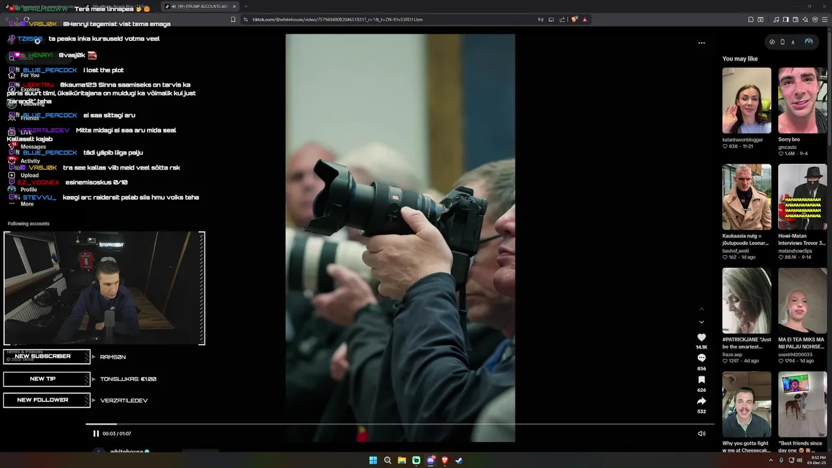Open File Explorer from the taskbar
Screen dimensions: 832x468
[402, 460]
